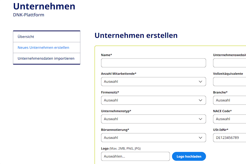Click into the Name text field
This screenshot has width=246, height=164.
(x=153, y=63)
